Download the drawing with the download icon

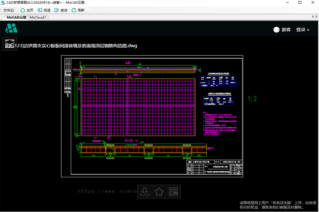pyautogui.click(x=145, y=192)
